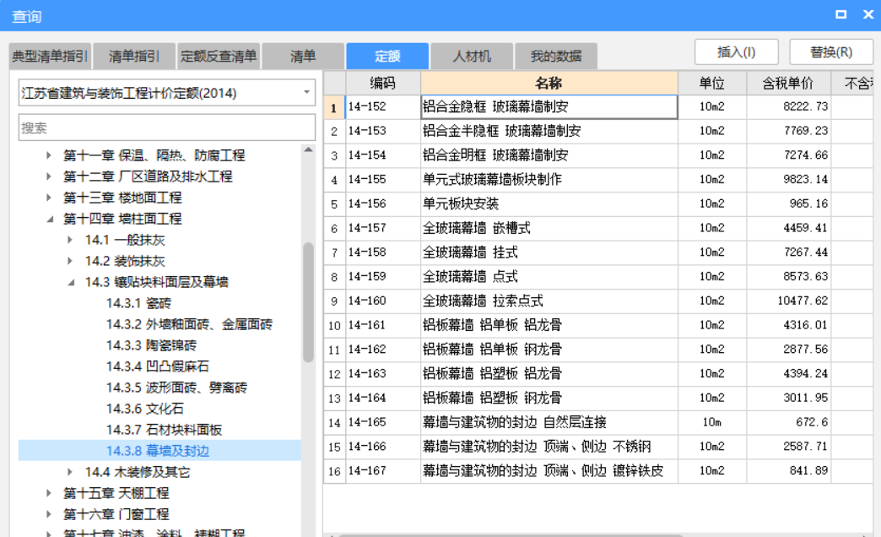Select the 定额 tab
881x537 pixels.
pos(387,57)
